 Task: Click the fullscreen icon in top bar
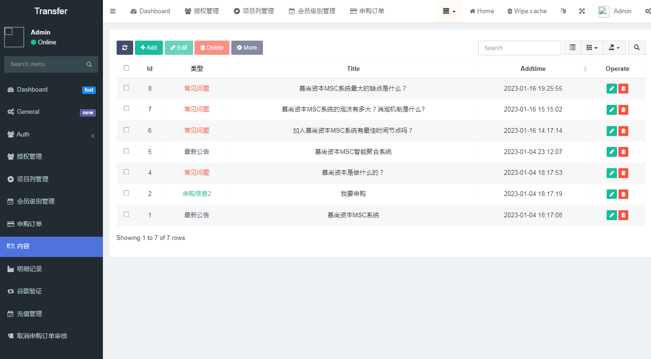[582, 11]
